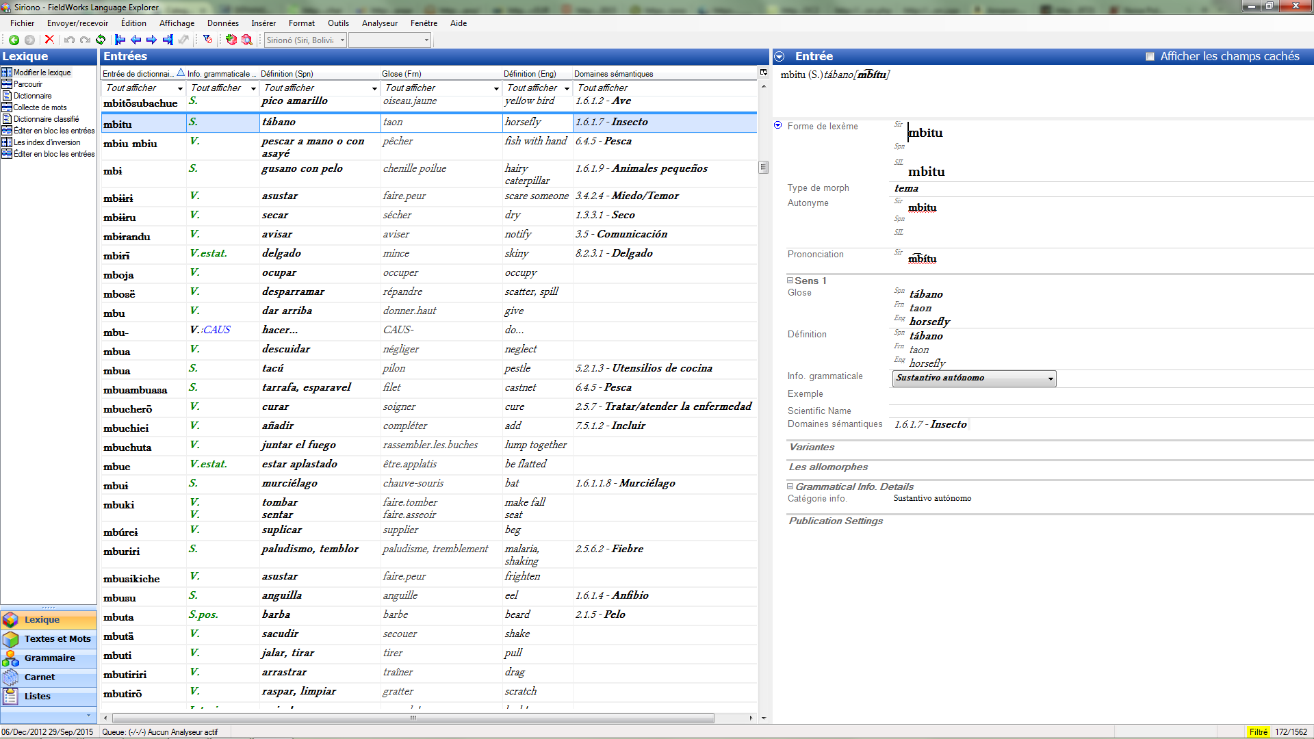Go to next record arrow

[152, 40]
